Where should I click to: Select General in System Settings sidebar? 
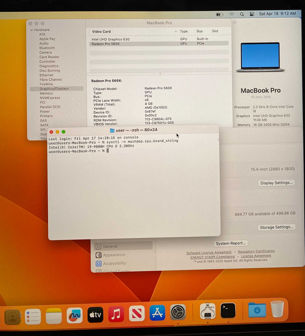click(x=123, y=246)
